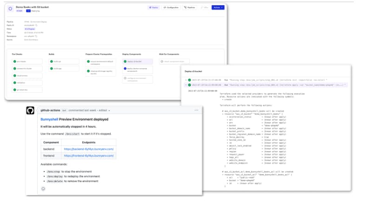This screenshot has height=203, width=370.
Task: Click the environment hexagon logo icon
Action: pyautogui.click(x=10, y=9)
